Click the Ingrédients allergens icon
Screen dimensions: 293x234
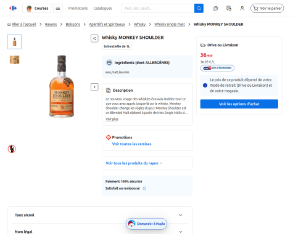pos(109,62)
